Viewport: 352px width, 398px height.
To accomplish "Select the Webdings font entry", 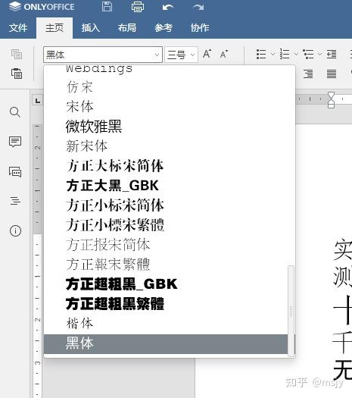I will coord(166,71).
